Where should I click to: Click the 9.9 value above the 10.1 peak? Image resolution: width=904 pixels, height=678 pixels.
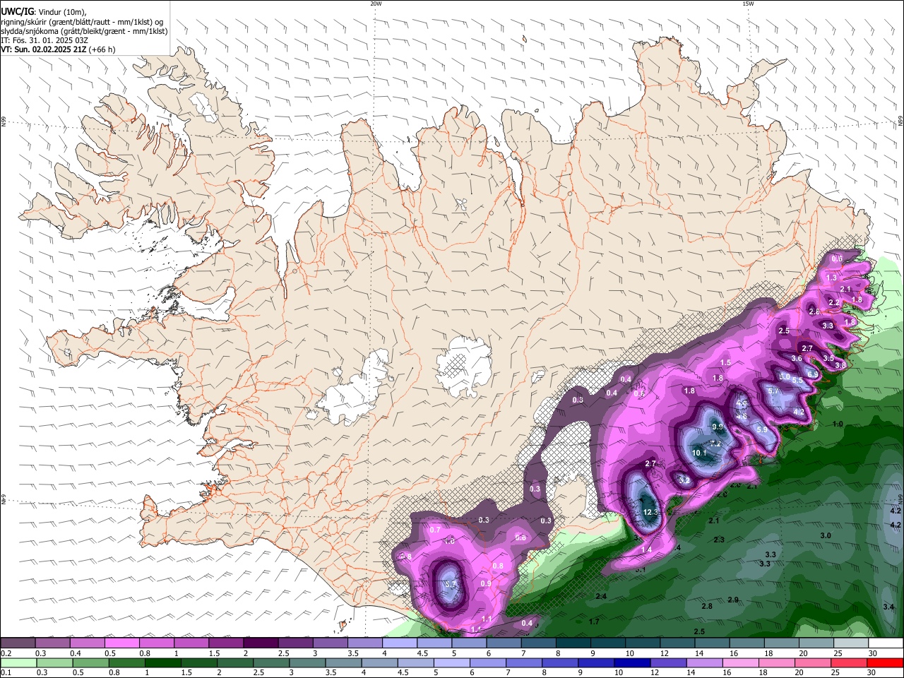click(718, 427)
